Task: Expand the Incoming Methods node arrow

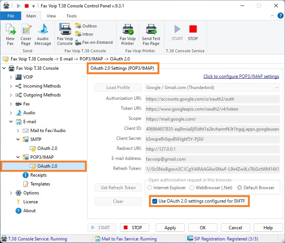Action: [x=11, y=86]
